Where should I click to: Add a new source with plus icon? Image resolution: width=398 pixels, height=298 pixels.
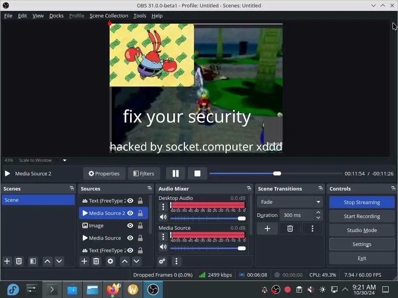84,261
